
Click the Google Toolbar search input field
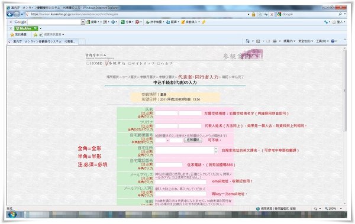[54, 22]
